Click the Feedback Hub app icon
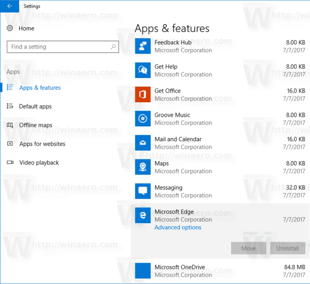This screenshot has height=284, width=310. 143,46
